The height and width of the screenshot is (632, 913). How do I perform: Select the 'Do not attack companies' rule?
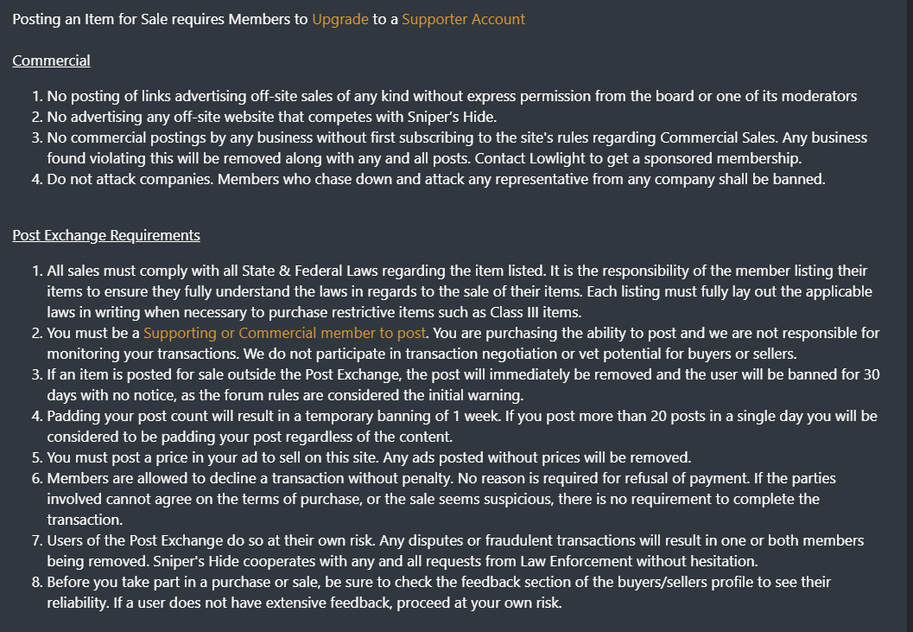click(436, 179)
